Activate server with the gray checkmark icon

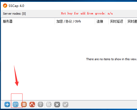(65, 104)
